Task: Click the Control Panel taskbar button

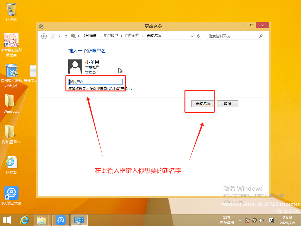Action: (79, 220)
